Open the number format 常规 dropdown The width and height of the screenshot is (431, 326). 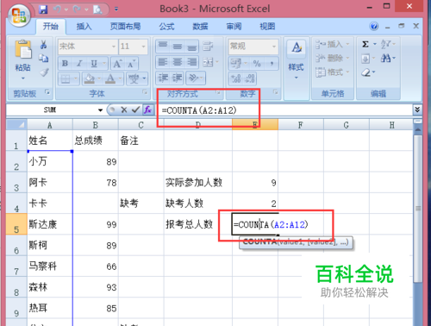pyautogui.click(x=274, y=47)
